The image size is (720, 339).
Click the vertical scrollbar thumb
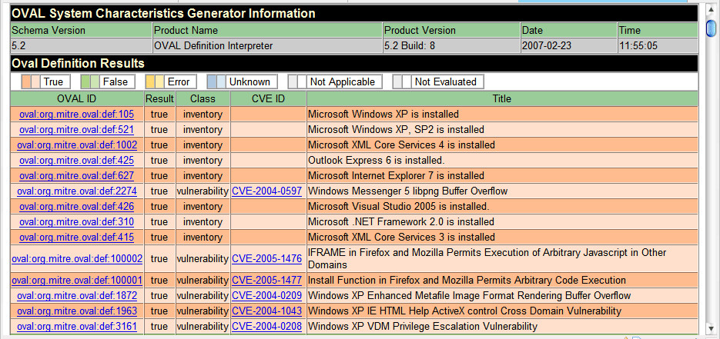click(x=710, y=28)
